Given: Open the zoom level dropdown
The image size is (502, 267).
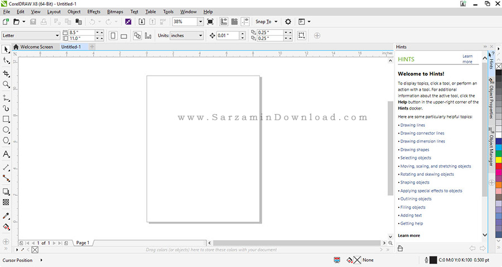Looking at the screenshot, I should (200, 22).
